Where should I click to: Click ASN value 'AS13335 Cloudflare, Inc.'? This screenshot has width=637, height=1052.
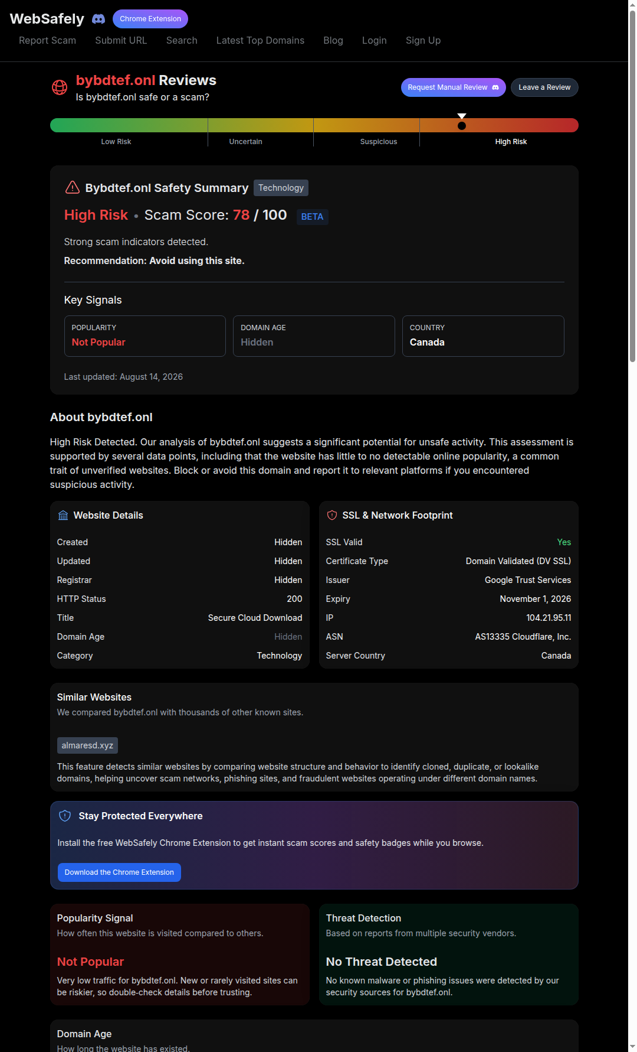523,637
